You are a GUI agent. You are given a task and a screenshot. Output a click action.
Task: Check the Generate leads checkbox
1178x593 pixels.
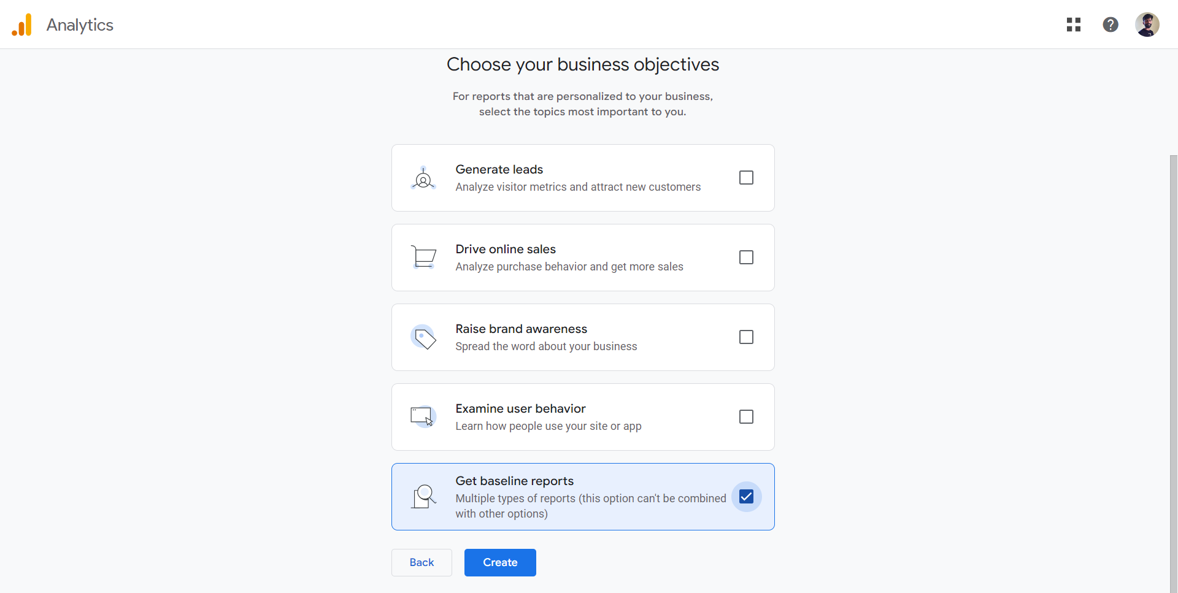pyautogui.click(x=746, y=178)
